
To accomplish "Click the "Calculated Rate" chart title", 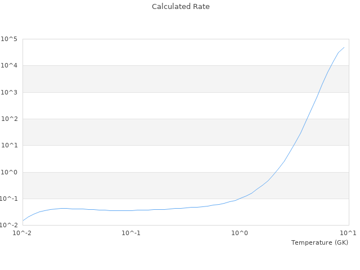I will tap(181, 7).
